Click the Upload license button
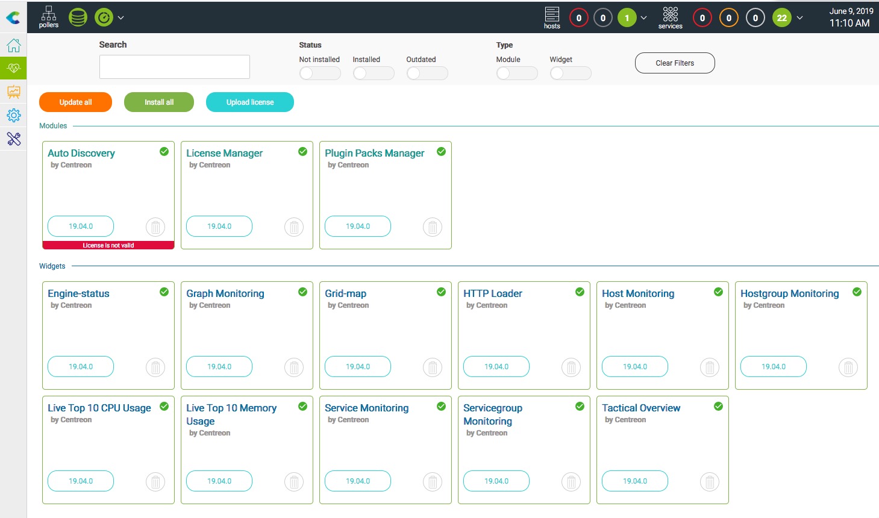 click(250, 102)
